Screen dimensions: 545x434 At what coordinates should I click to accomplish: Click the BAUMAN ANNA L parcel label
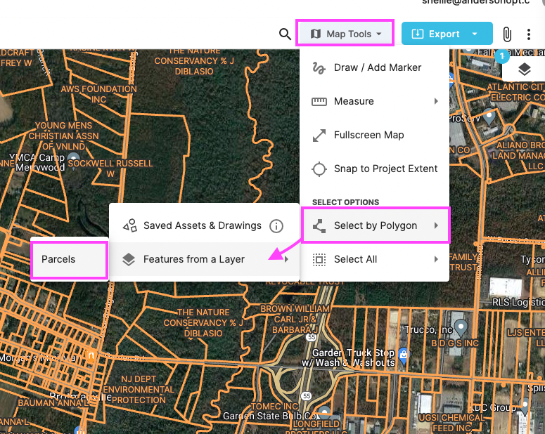pyautogui.click(x=53, y=403)
